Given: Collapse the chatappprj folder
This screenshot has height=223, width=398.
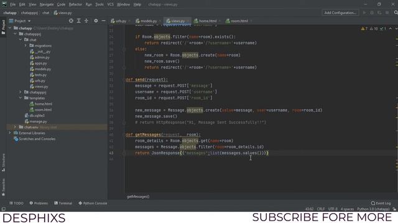Looking at the screenshot, I should click(15, 34).
